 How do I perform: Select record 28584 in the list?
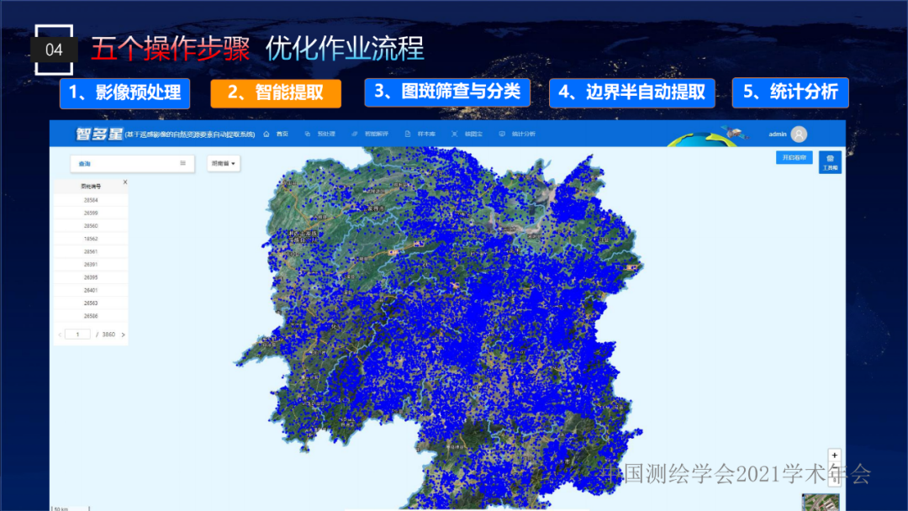(91, 200)
